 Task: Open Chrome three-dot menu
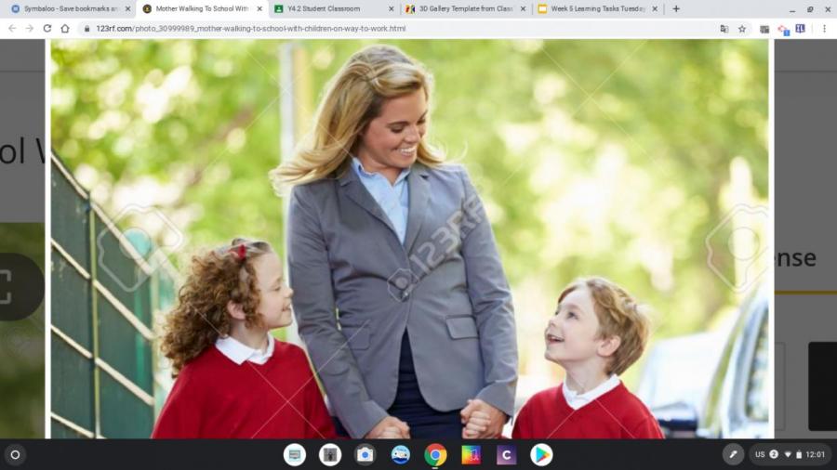[x=824, y=29]
